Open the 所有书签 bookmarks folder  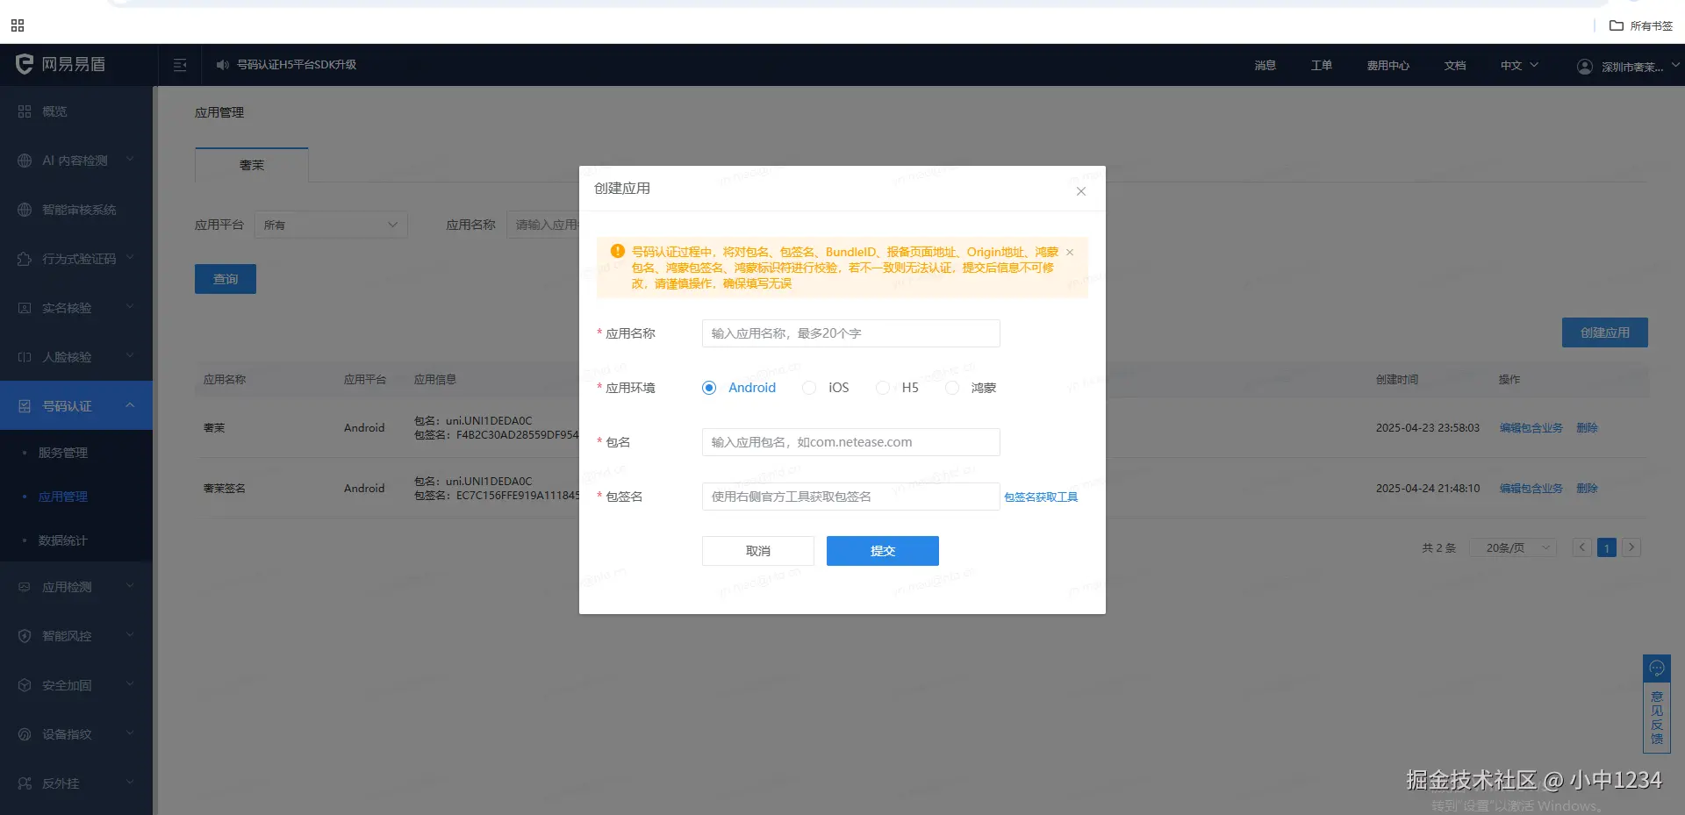(x=1641, y=25)
